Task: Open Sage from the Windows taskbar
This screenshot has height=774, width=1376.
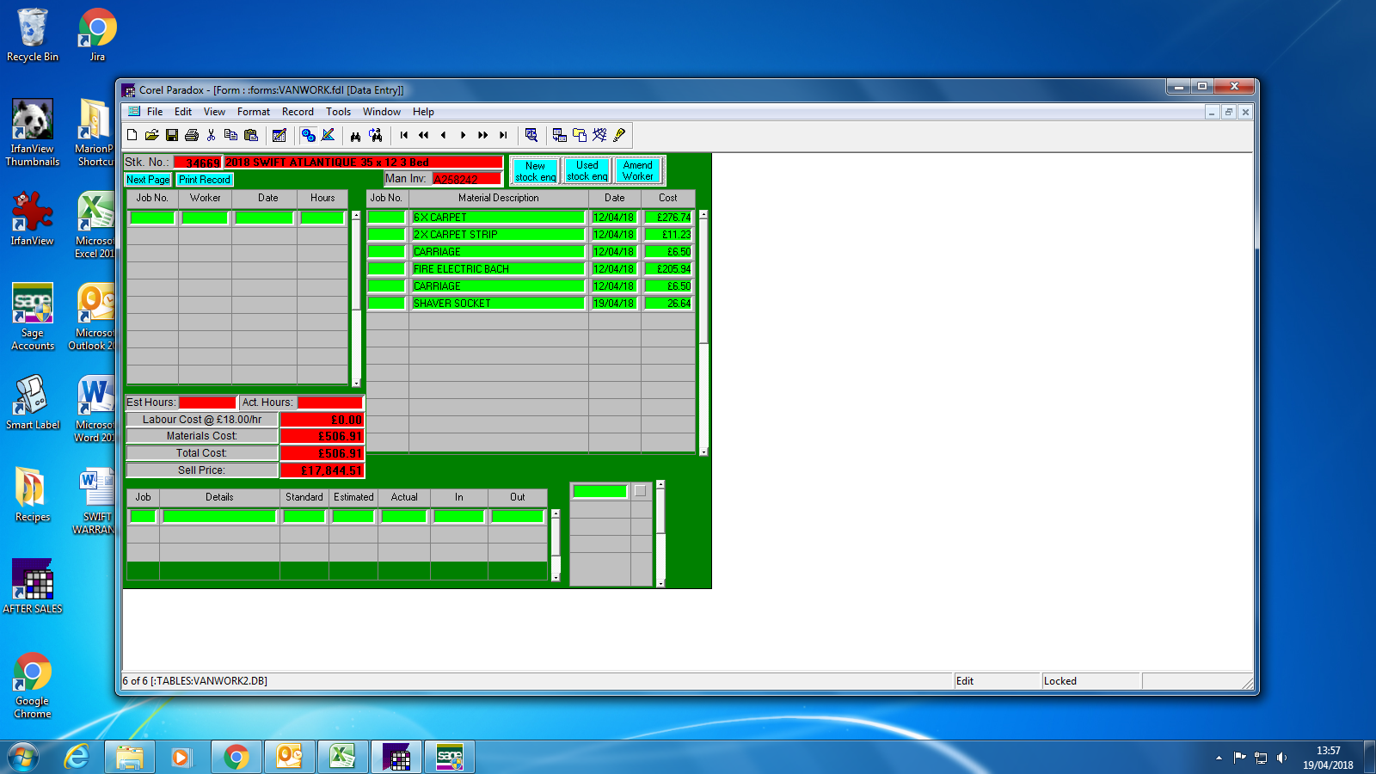Action: [449, 757]
